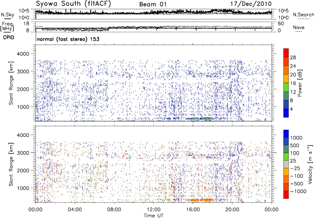Click the '4' value on the Power colorbar
Screen dimensions: 314x218
291,109
